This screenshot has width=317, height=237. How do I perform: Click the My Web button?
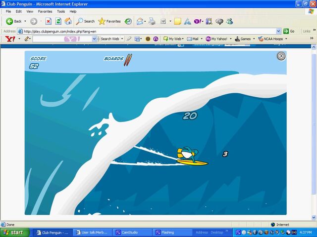tap(172, 39)
